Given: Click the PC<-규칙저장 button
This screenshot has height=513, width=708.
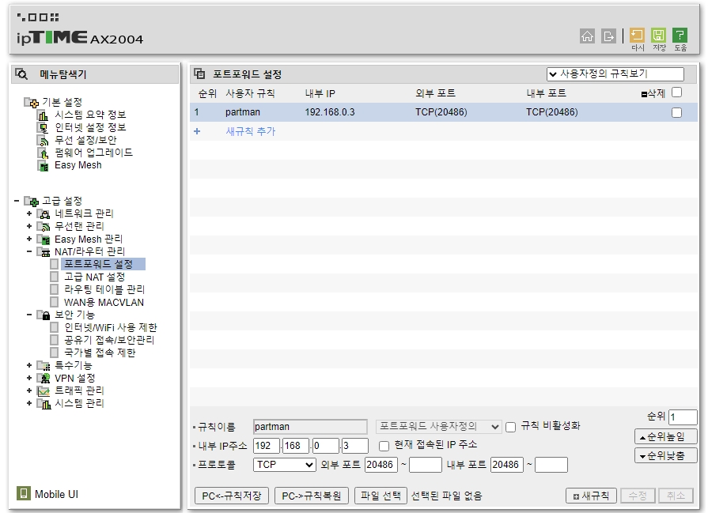Looking at the screenshot, I should point(232,496).
